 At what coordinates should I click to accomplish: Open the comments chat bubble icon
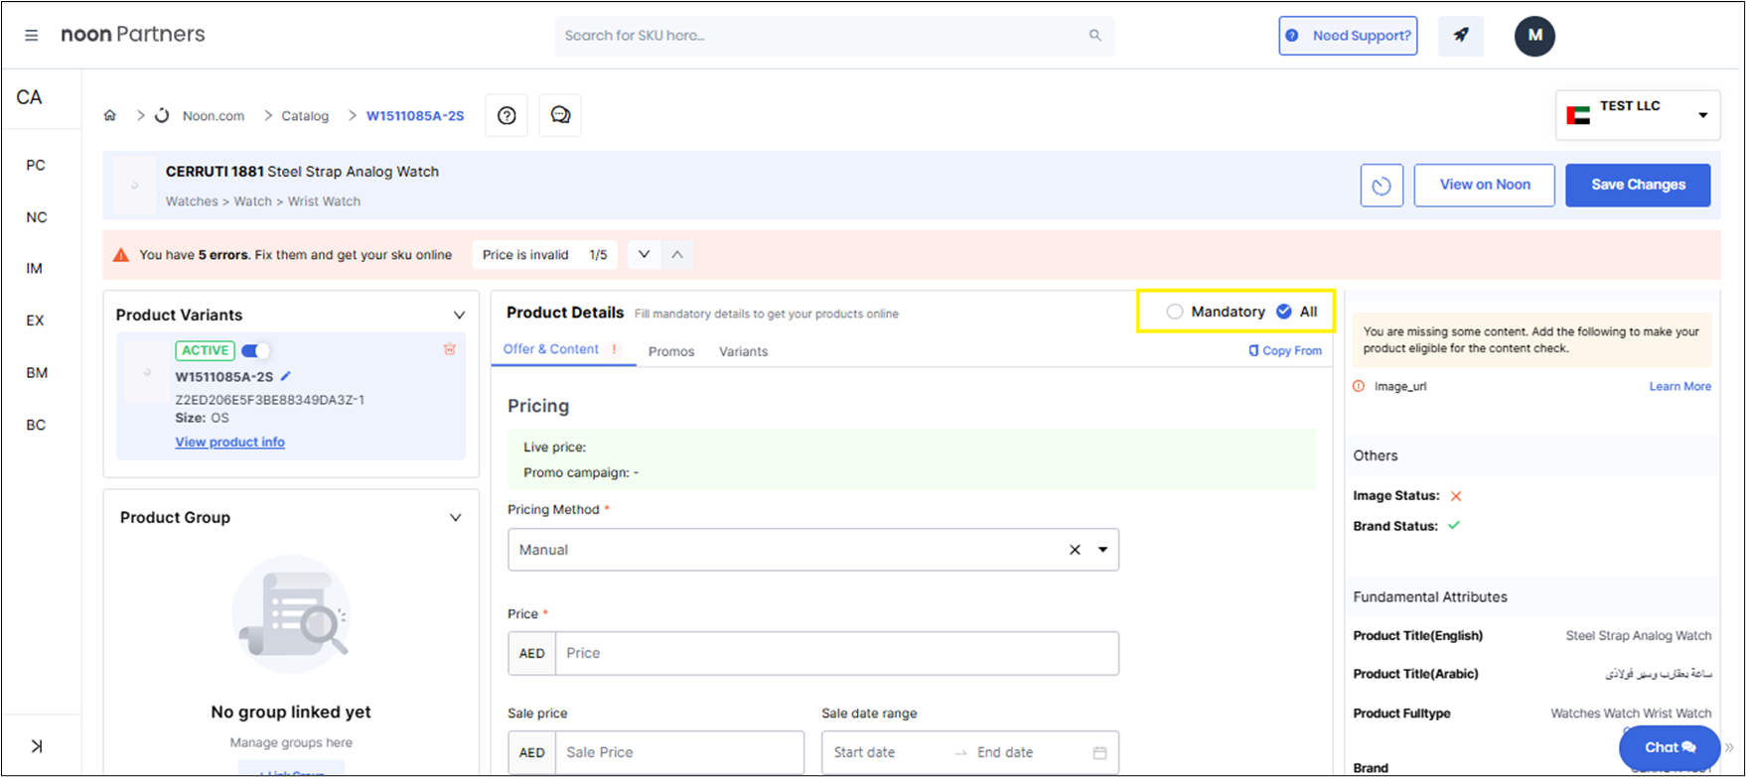tap(560, 116)
